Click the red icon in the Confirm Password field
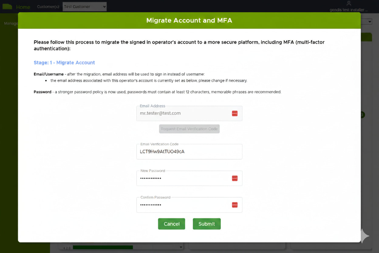Screen dimensions: 379x253 click(x=234, y=205)
